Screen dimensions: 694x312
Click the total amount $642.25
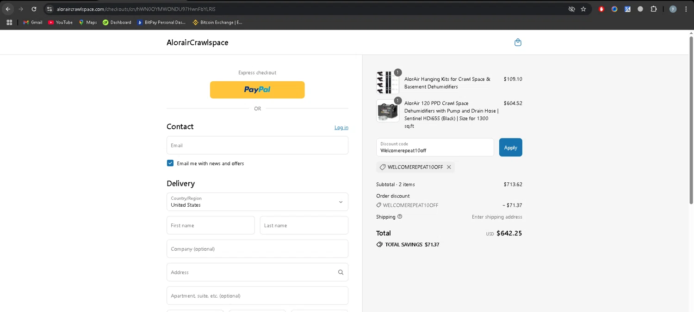[509, 233]
